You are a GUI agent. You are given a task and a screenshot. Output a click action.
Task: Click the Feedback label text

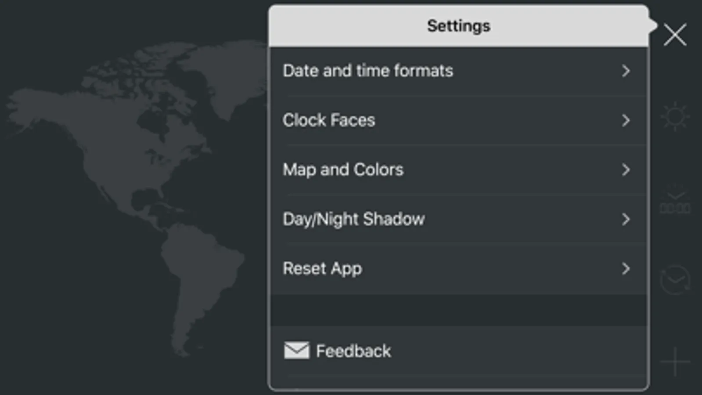pos(353,351)
